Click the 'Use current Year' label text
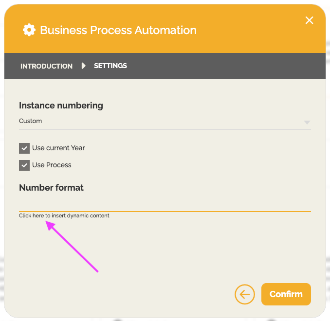Image resolution: width=330 pixels, height=321 pixels. 58,148
